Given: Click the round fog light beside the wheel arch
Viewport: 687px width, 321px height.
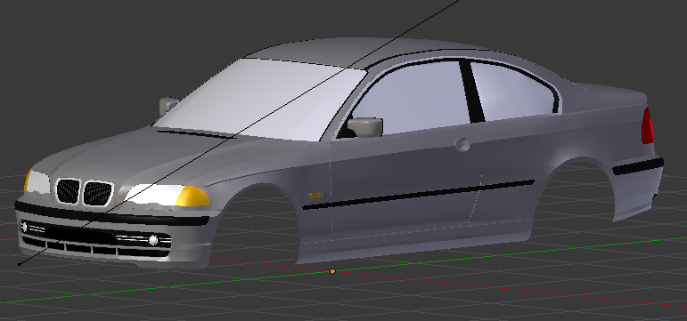Looking at the screenshot, I should click(153, 240).
